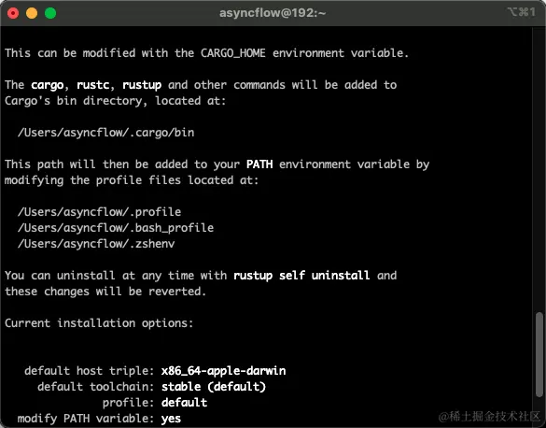Click the vertical scrollbar thumb

pos(539,354)
